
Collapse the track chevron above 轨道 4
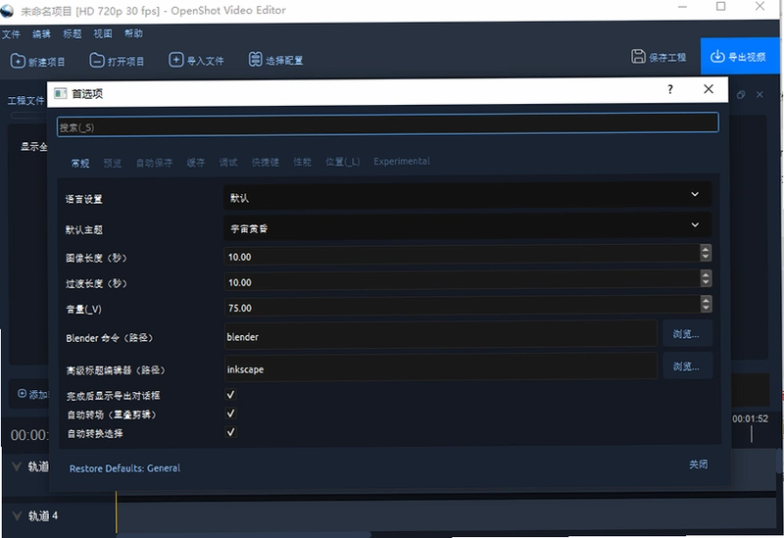tap(17, 466)
